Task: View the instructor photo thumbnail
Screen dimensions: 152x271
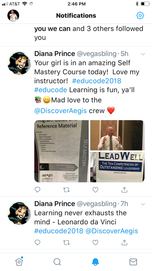Action: [x=117, y=135]
